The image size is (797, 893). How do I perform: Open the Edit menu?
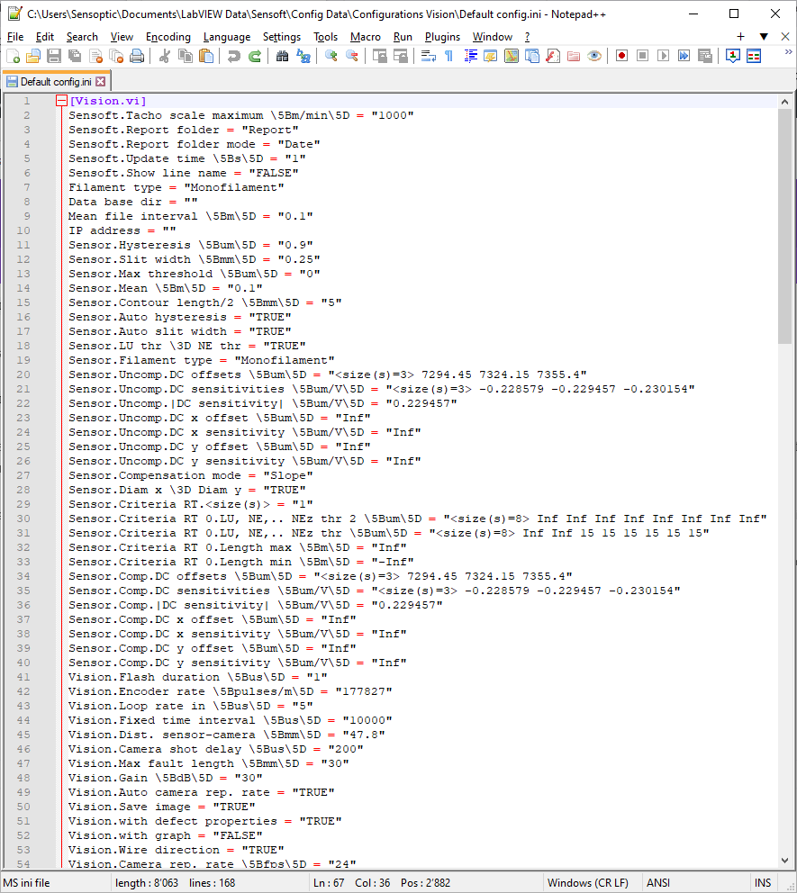click(x=44, y=37)
